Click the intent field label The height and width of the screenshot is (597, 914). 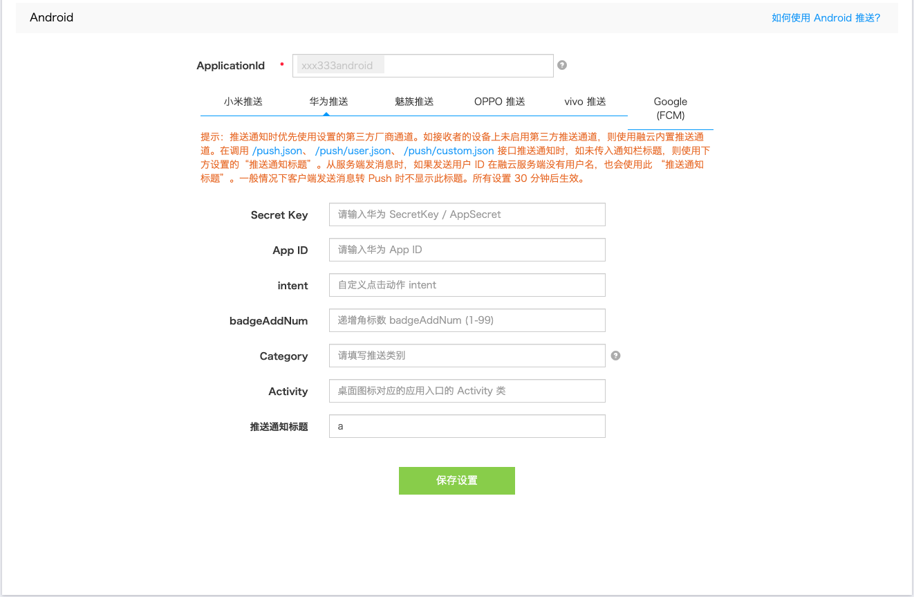pos(293,286)
